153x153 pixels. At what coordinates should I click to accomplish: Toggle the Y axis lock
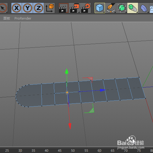click(28, 8)
